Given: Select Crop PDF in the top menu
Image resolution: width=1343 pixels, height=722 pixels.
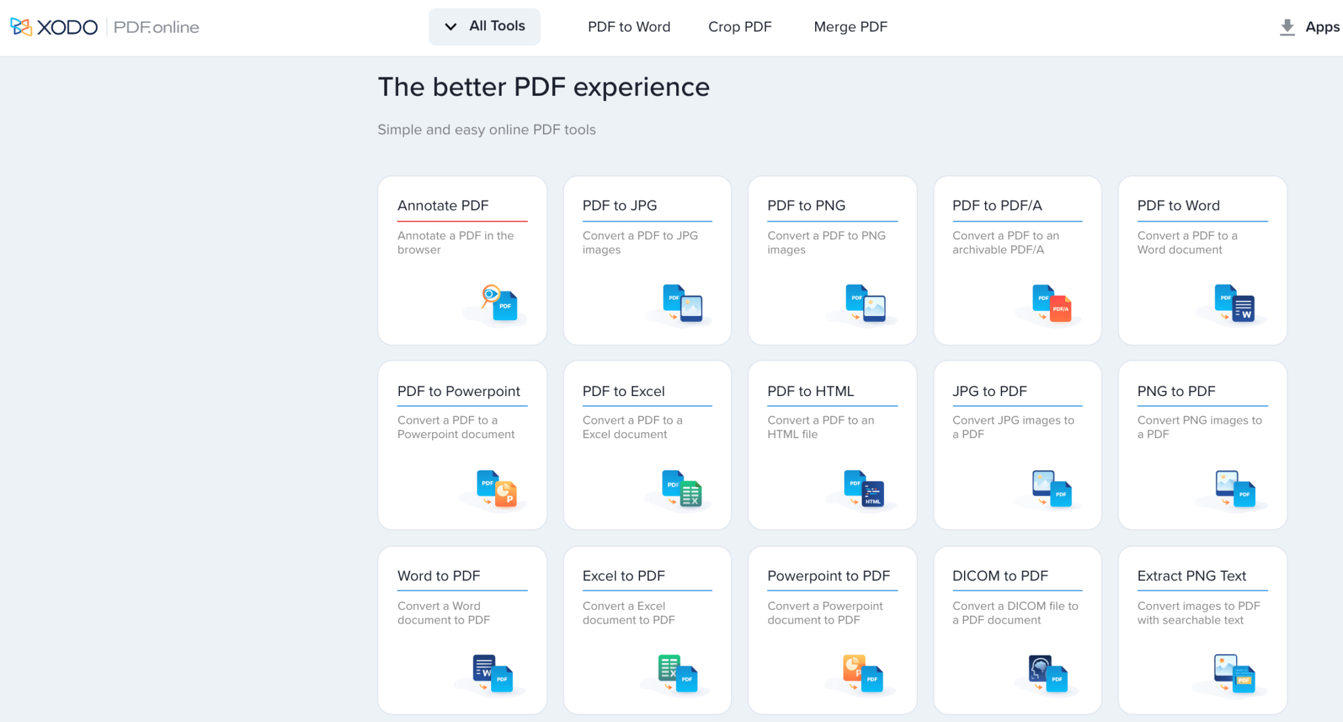Looking at the screenshot, I should [740, 26].
